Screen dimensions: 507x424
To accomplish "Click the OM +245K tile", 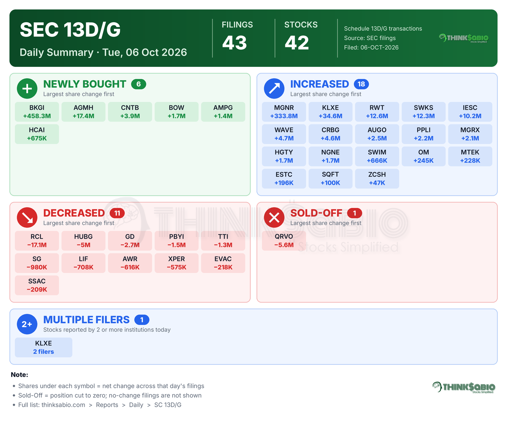I will [x=424, y=156].
